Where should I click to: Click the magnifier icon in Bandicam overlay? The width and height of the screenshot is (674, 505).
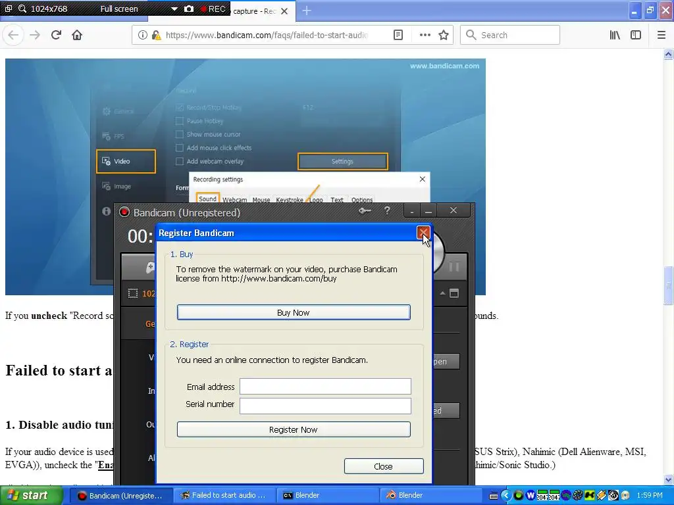click(22, 9)
